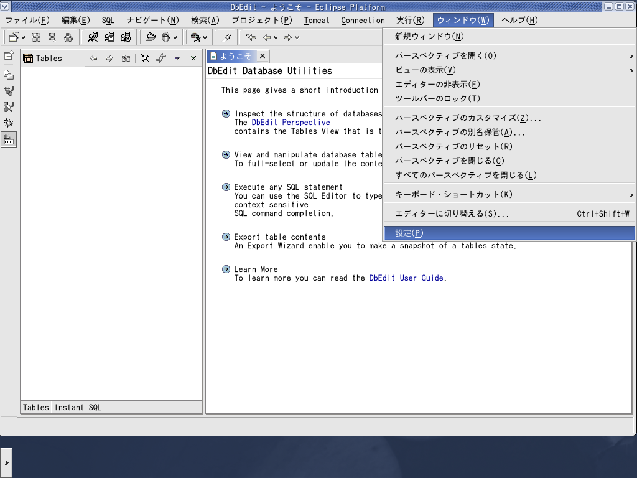The height and width of the screenshot is (478, 637).
Task: Switch to the Debug perspective bug icon
Action: point(9,123)
